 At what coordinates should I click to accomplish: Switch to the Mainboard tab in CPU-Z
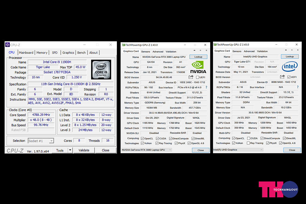pyautogui.click(x=26, y=53)
